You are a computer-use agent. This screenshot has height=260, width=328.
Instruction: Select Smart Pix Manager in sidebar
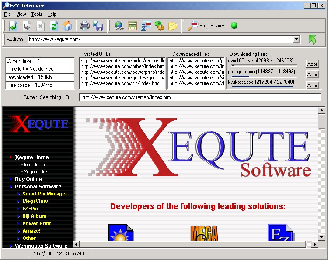click(45, 194)
